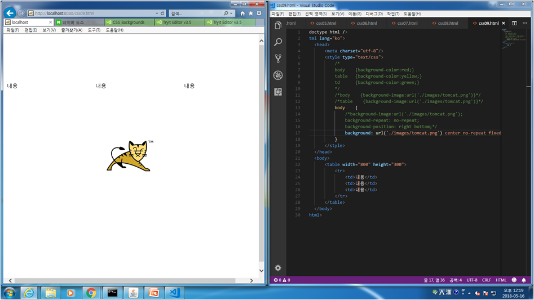The height and width of the screenshot is (300, 534).
Task: Click IE vertical scrollbar down arrow
Action: pos(261,270)
